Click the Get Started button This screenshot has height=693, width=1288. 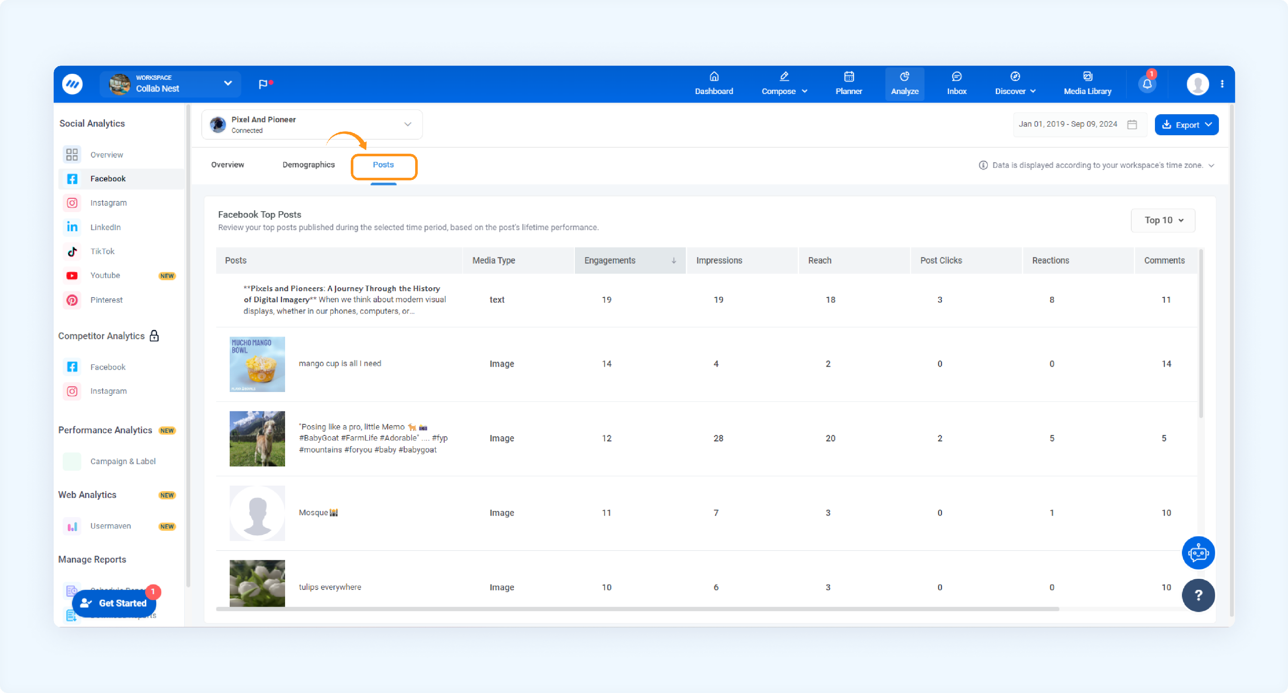pyautogui.click(x=114, y=603)
